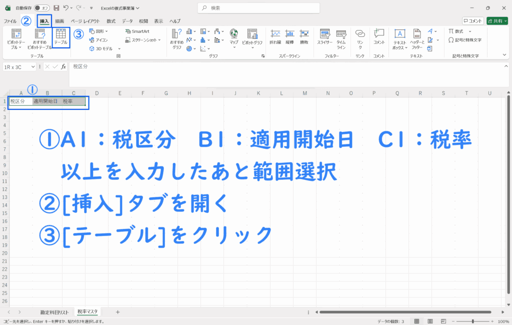Expand the Name Box dropdown
The width and height of the screenshot is (512, 325).
[x=33, y=66]
